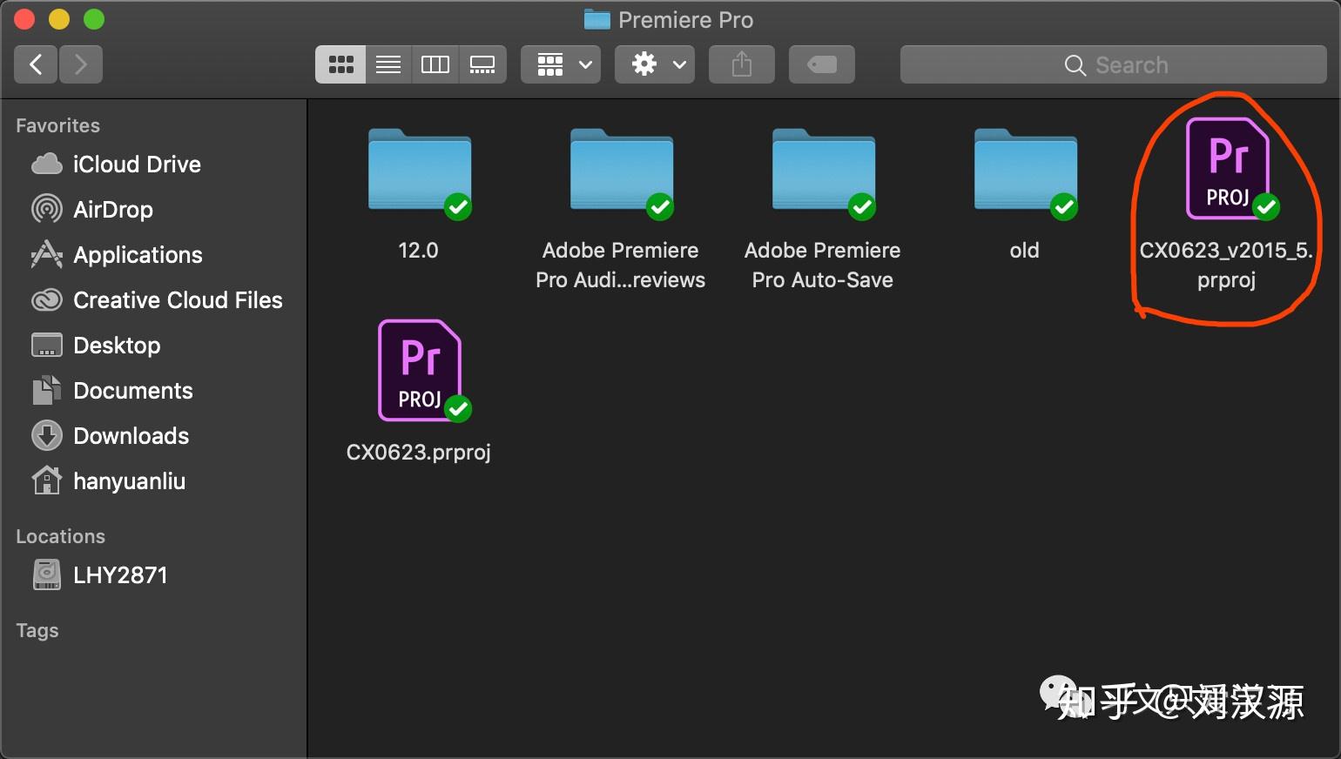Viewport: 1341px width, 759px height.
Task: Switch to column view
Action: click(435, 64)
